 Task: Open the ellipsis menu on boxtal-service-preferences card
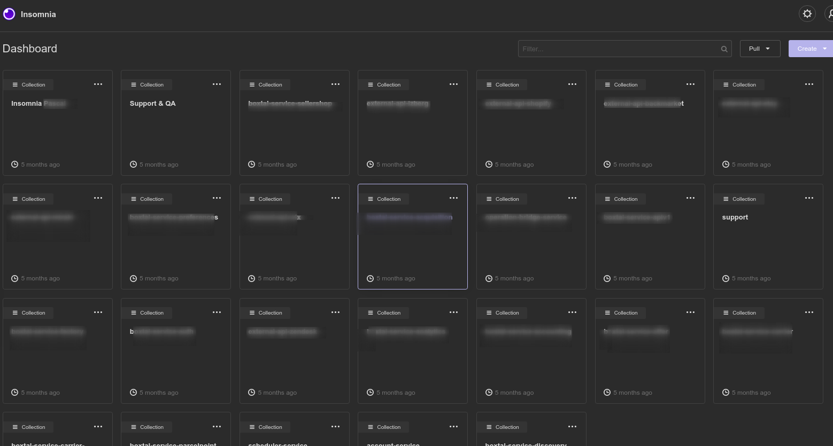[x=217, y=198]
